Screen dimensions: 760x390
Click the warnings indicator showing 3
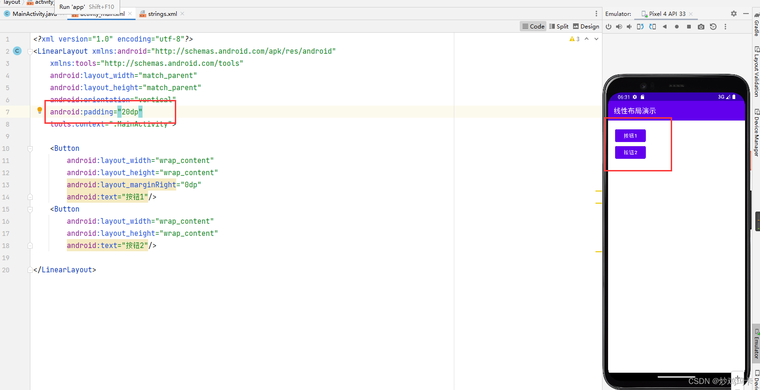574,39
